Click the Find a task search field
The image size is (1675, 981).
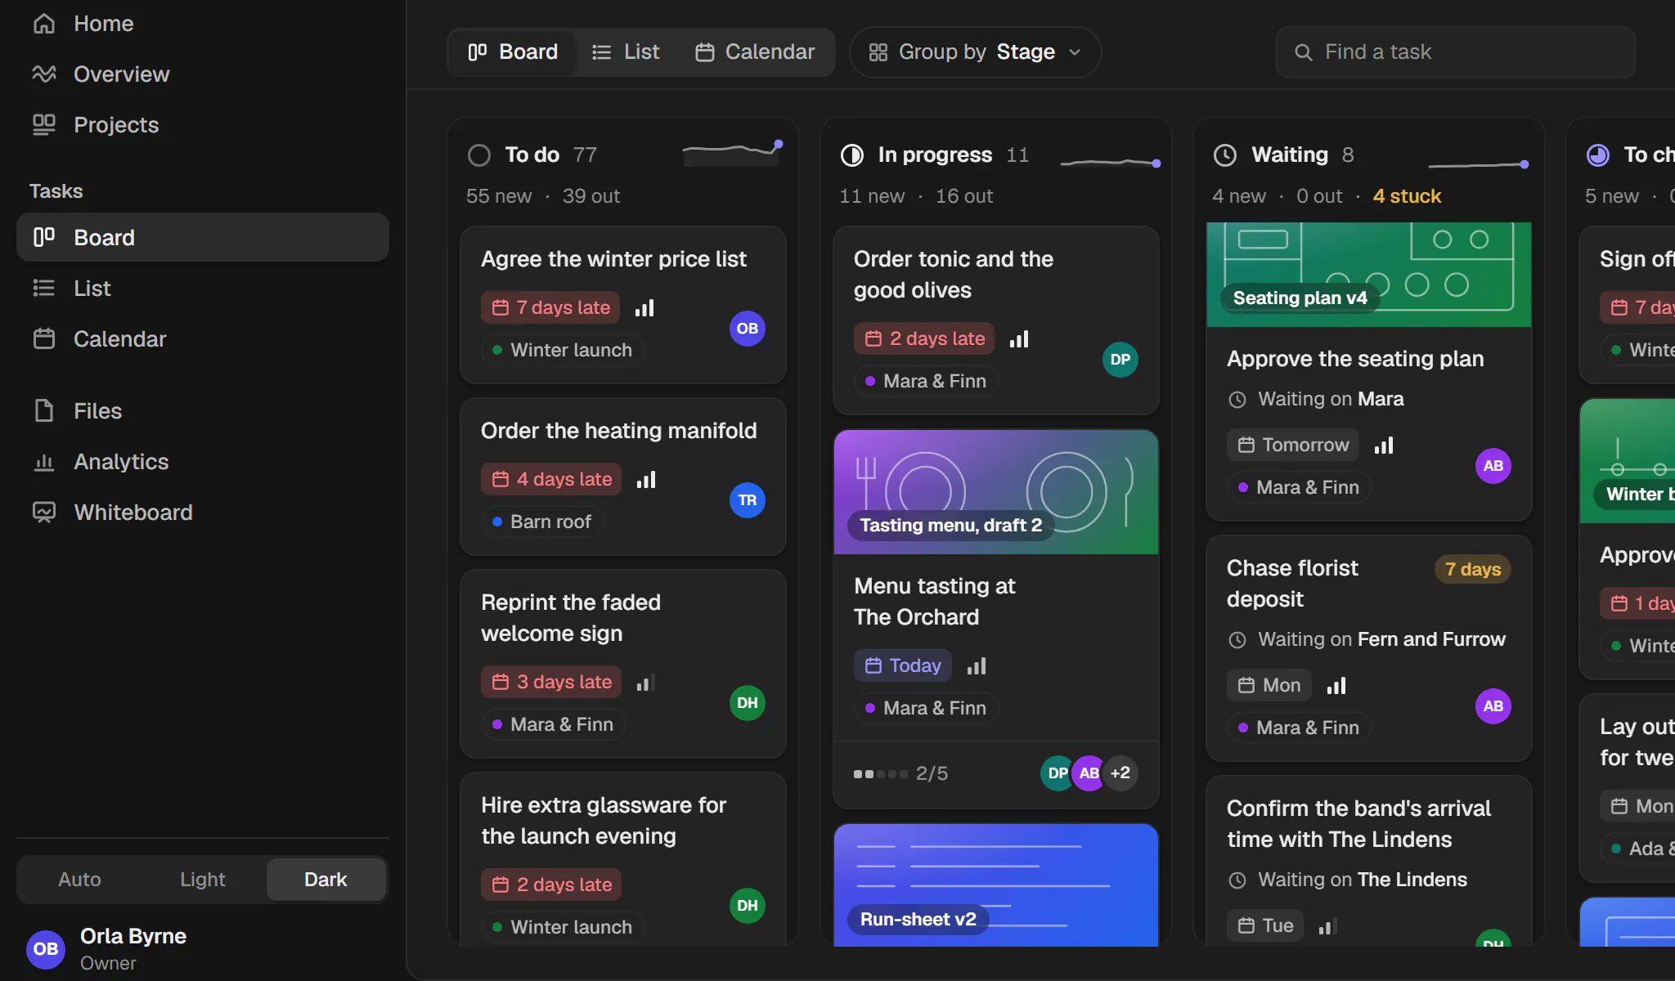tap(1455, 52)
